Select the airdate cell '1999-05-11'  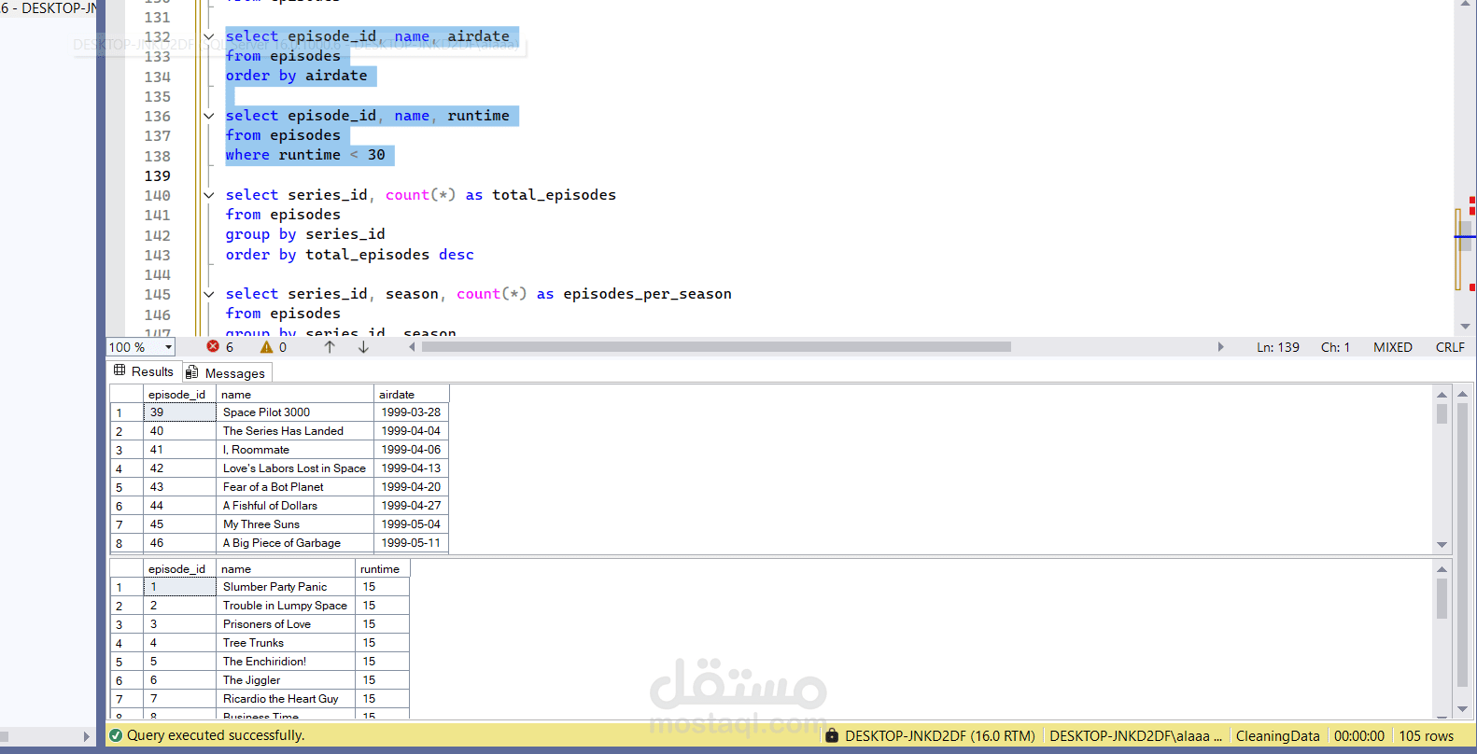(412, 543)
